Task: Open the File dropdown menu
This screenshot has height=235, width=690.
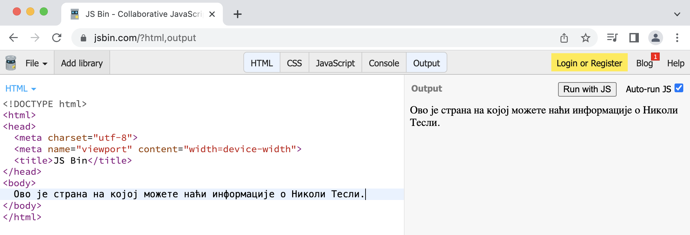Action: click(x=36, y=63)
